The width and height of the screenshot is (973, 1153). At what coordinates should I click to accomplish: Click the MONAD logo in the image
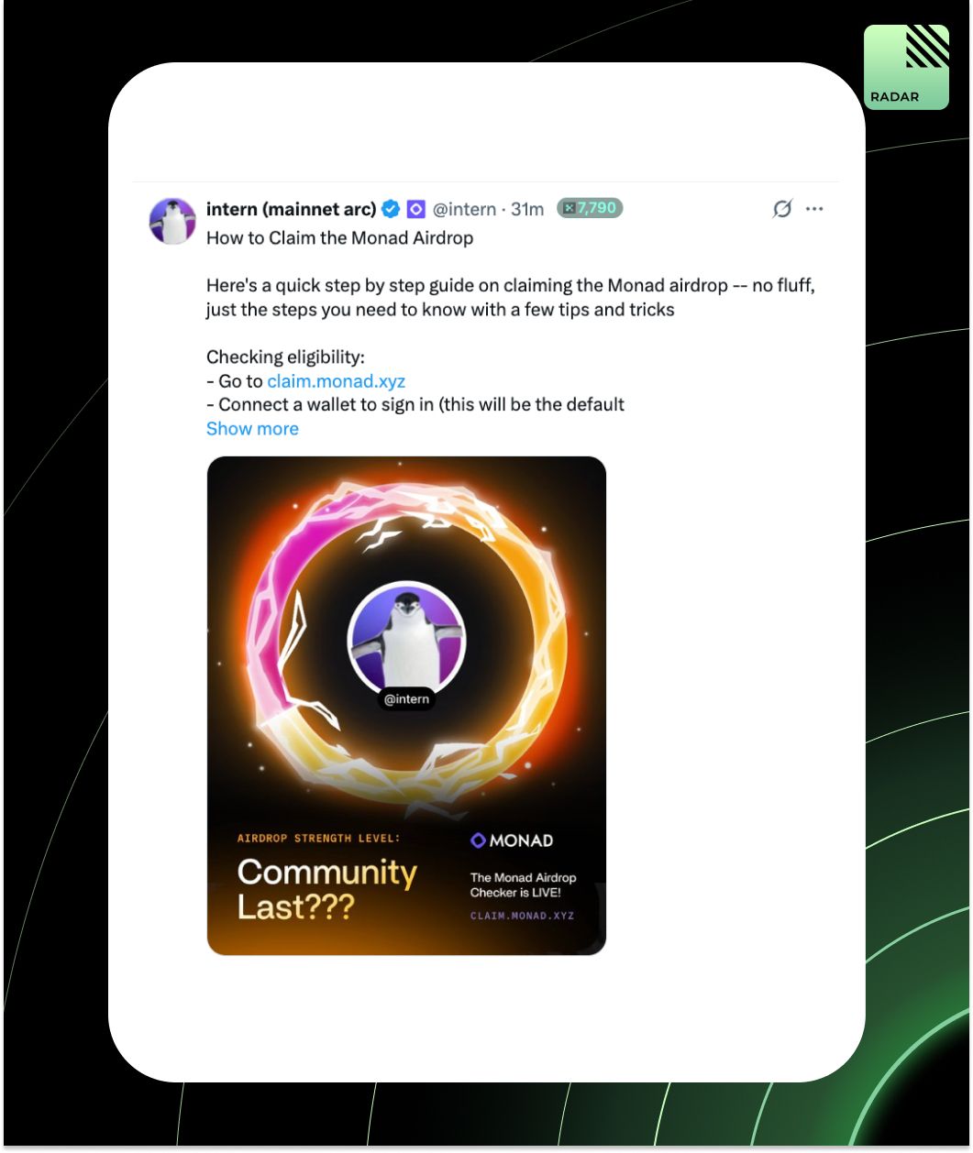pyautogui.click(x=512, y=840)
